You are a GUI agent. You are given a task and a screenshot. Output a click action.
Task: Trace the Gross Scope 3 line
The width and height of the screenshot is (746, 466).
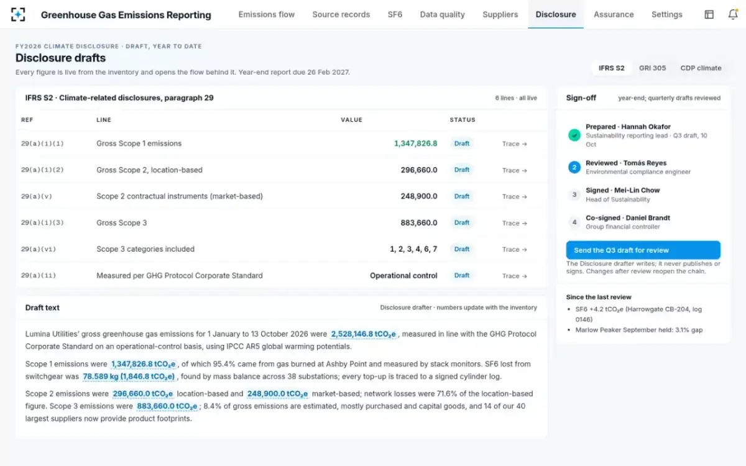(x=515, y=223)
